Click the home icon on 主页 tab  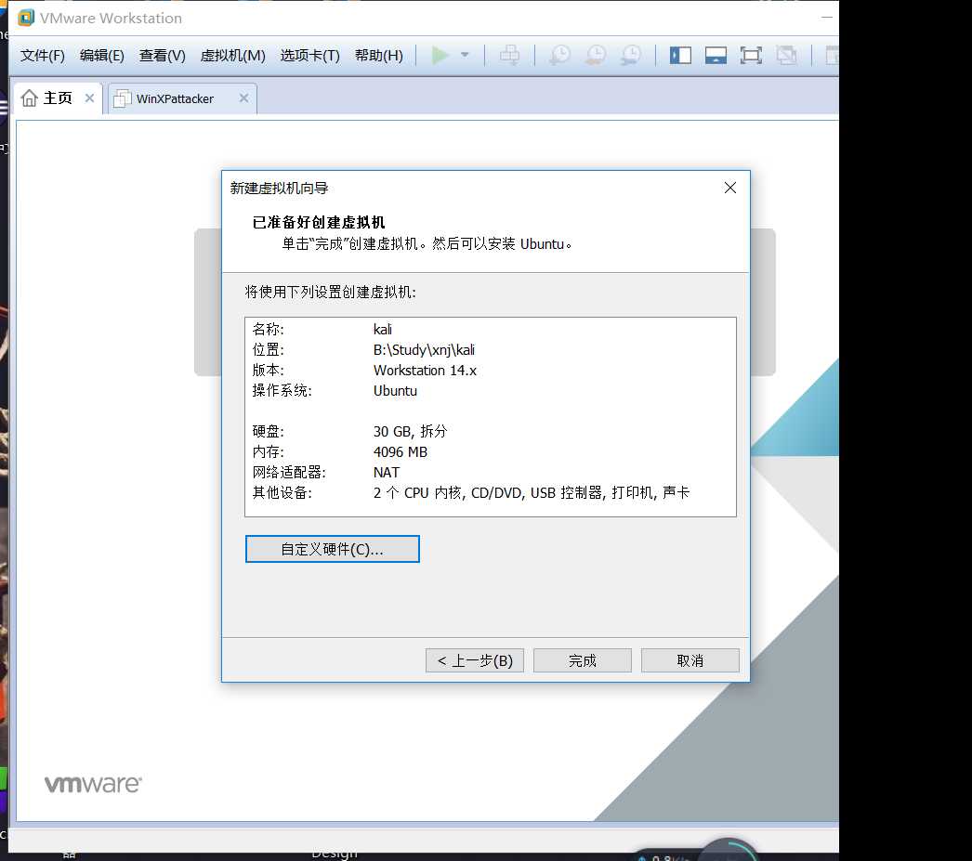coord(29,98)
